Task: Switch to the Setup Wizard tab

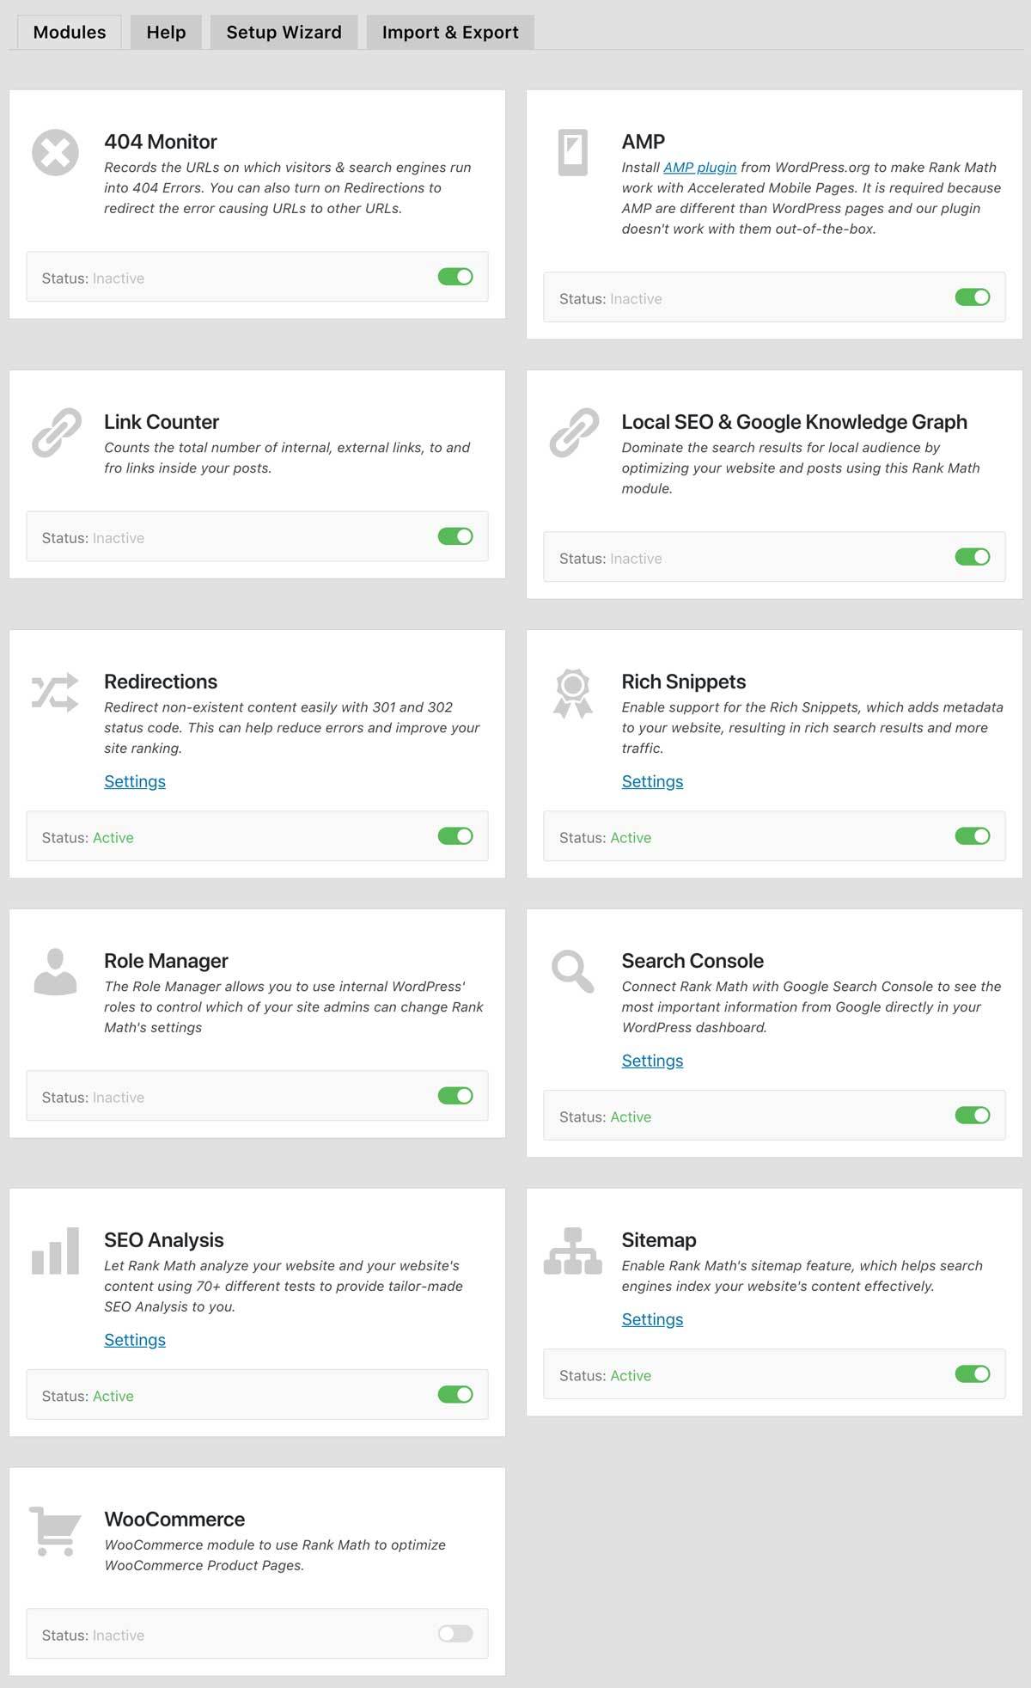Action: coord(284,33)
